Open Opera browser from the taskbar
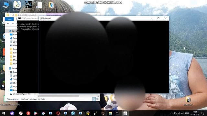 (58, 113)
